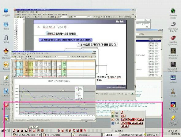The image size is (181, 137).
Task: Open the 내 컴퓨터 desktop icon
Action: (6, 12)
